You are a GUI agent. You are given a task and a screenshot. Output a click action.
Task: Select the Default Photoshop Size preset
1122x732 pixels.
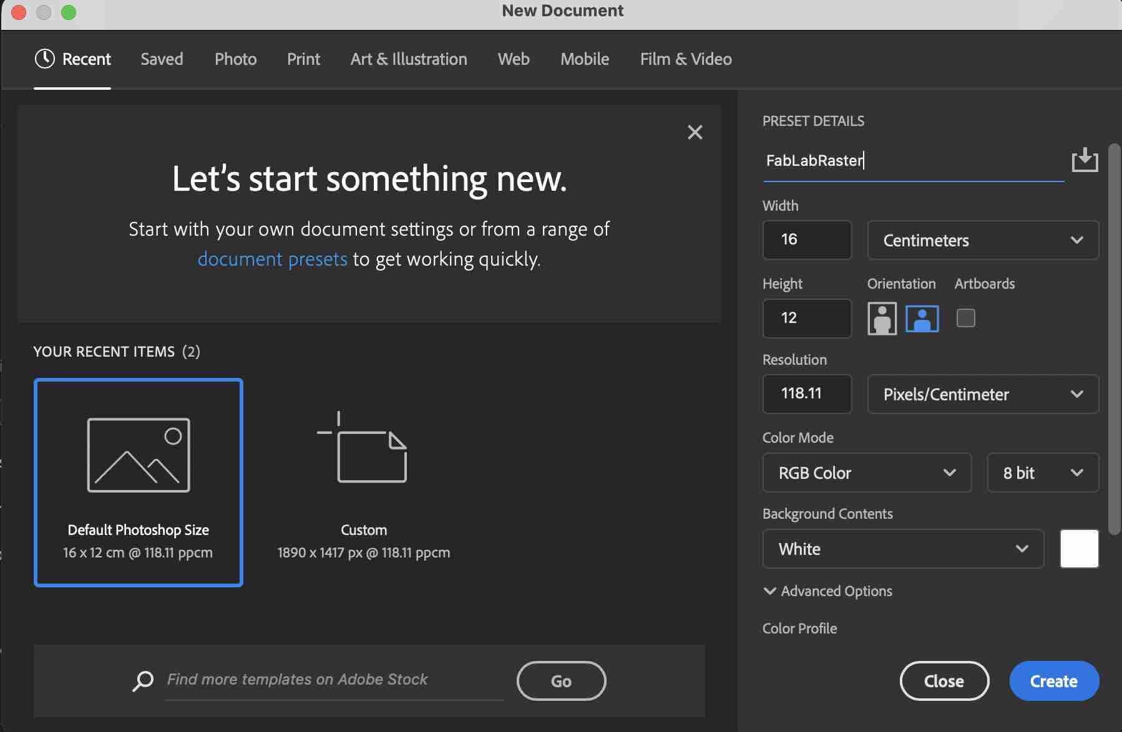tap(139, 482)
